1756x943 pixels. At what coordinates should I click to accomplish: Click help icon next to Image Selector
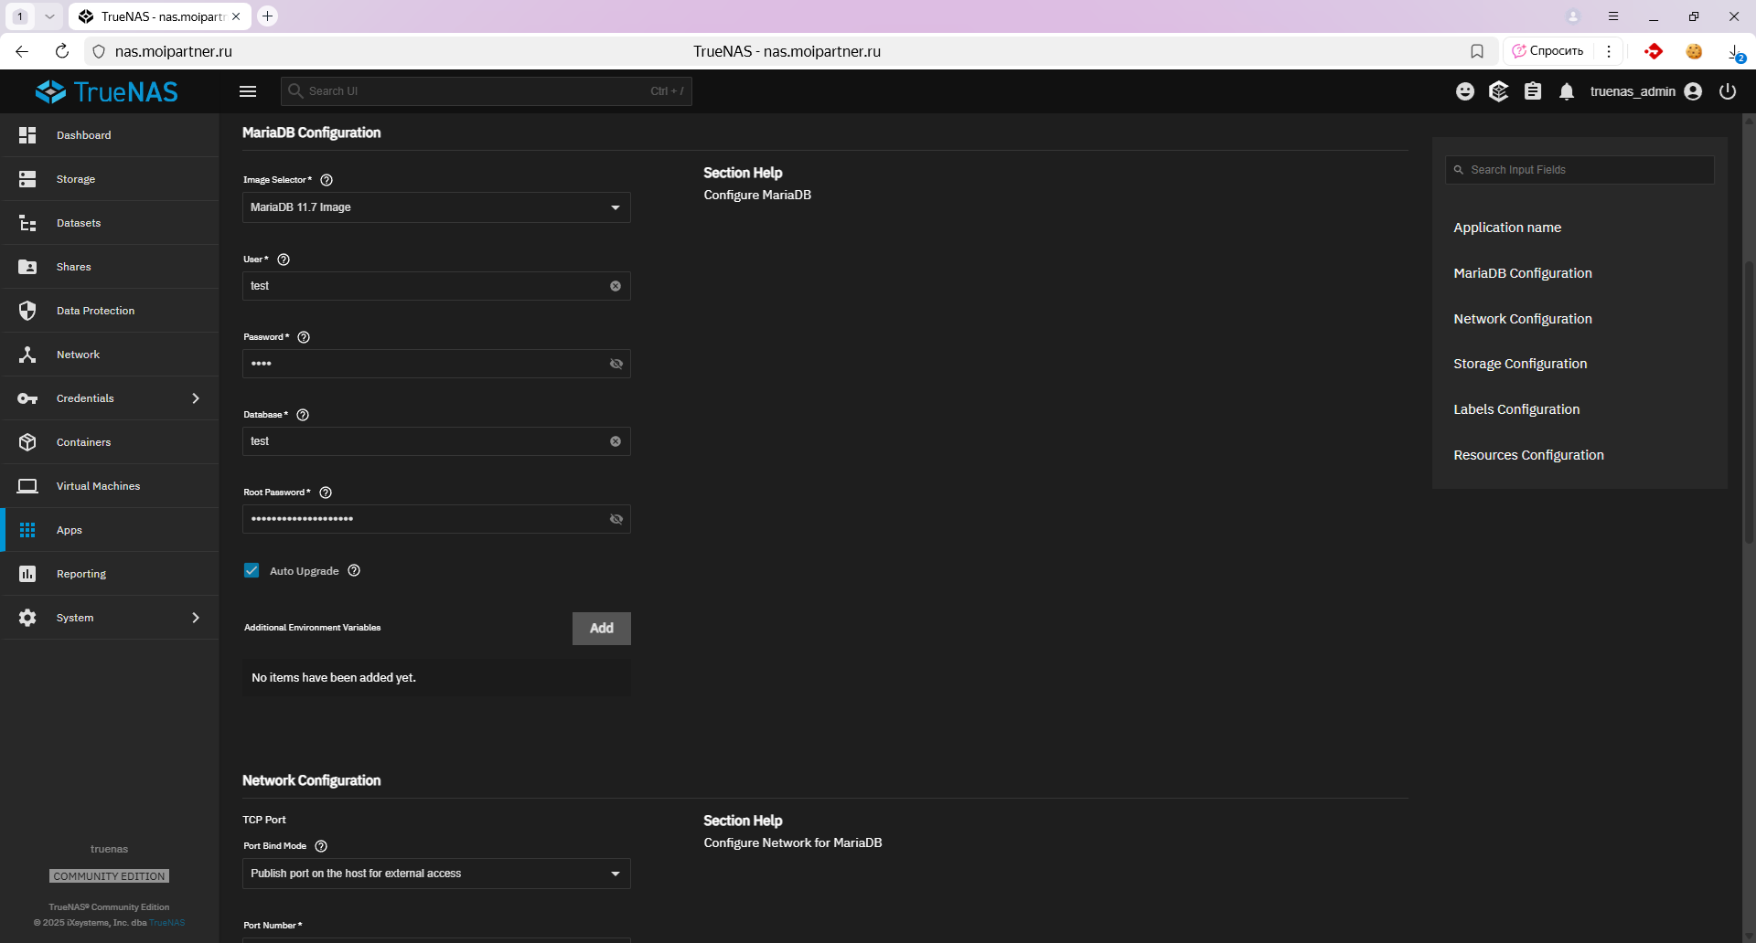pos(327,180)
